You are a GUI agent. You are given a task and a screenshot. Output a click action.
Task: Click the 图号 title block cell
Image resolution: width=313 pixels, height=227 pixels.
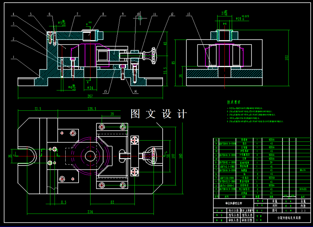point(275,210)
